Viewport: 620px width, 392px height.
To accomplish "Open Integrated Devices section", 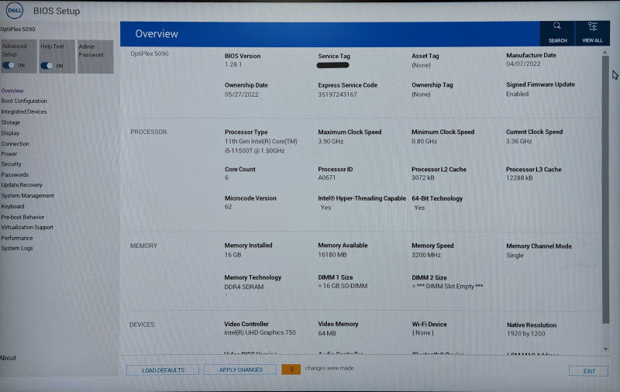I will click(24, 112).
